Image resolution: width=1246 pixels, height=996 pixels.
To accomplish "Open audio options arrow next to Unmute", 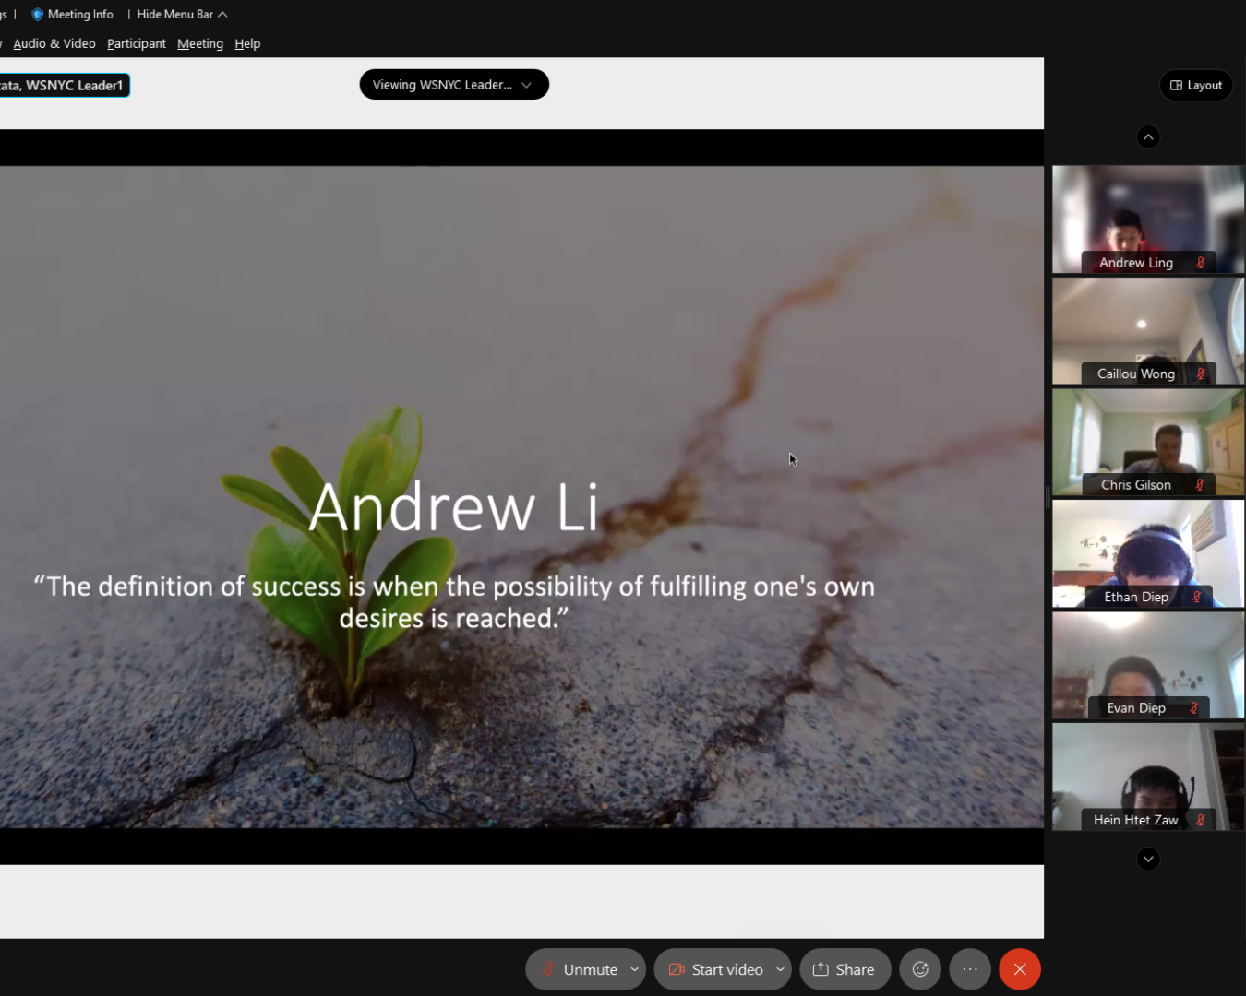I will click(x=635, y=969).
